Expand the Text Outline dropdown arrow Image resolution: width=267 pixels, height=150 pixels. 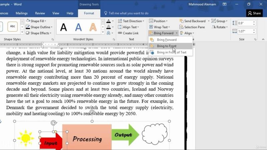click(x=113, y=27)
